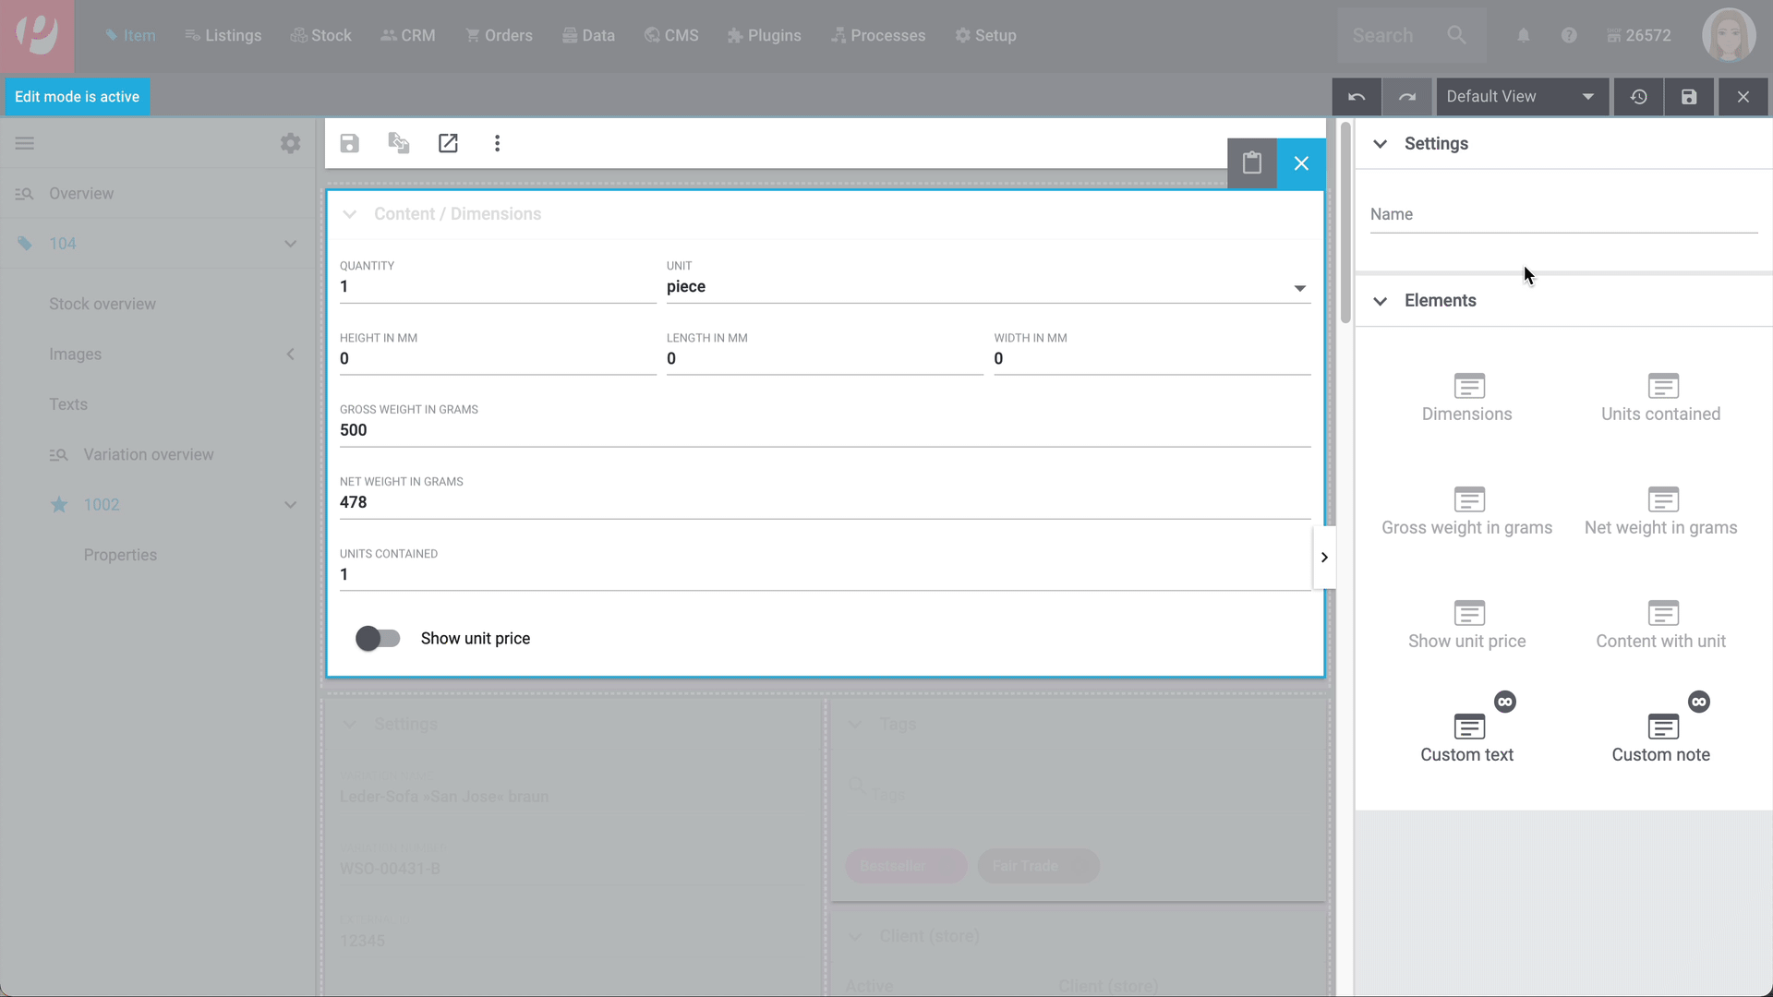The width and height of the screenshot is (1773, 997).
Task: Collapse the right Settings section chevron
Action: [x=1380, y=144]
